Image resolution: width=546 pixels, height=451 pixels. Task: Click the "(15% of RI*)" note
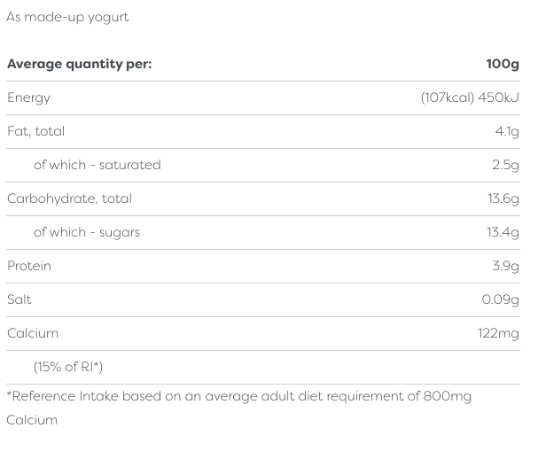pyautogui.click(x=68, y=367)
